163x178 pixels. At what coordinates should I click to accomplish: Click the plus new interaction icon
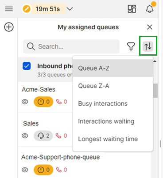(x=9, y=27)
